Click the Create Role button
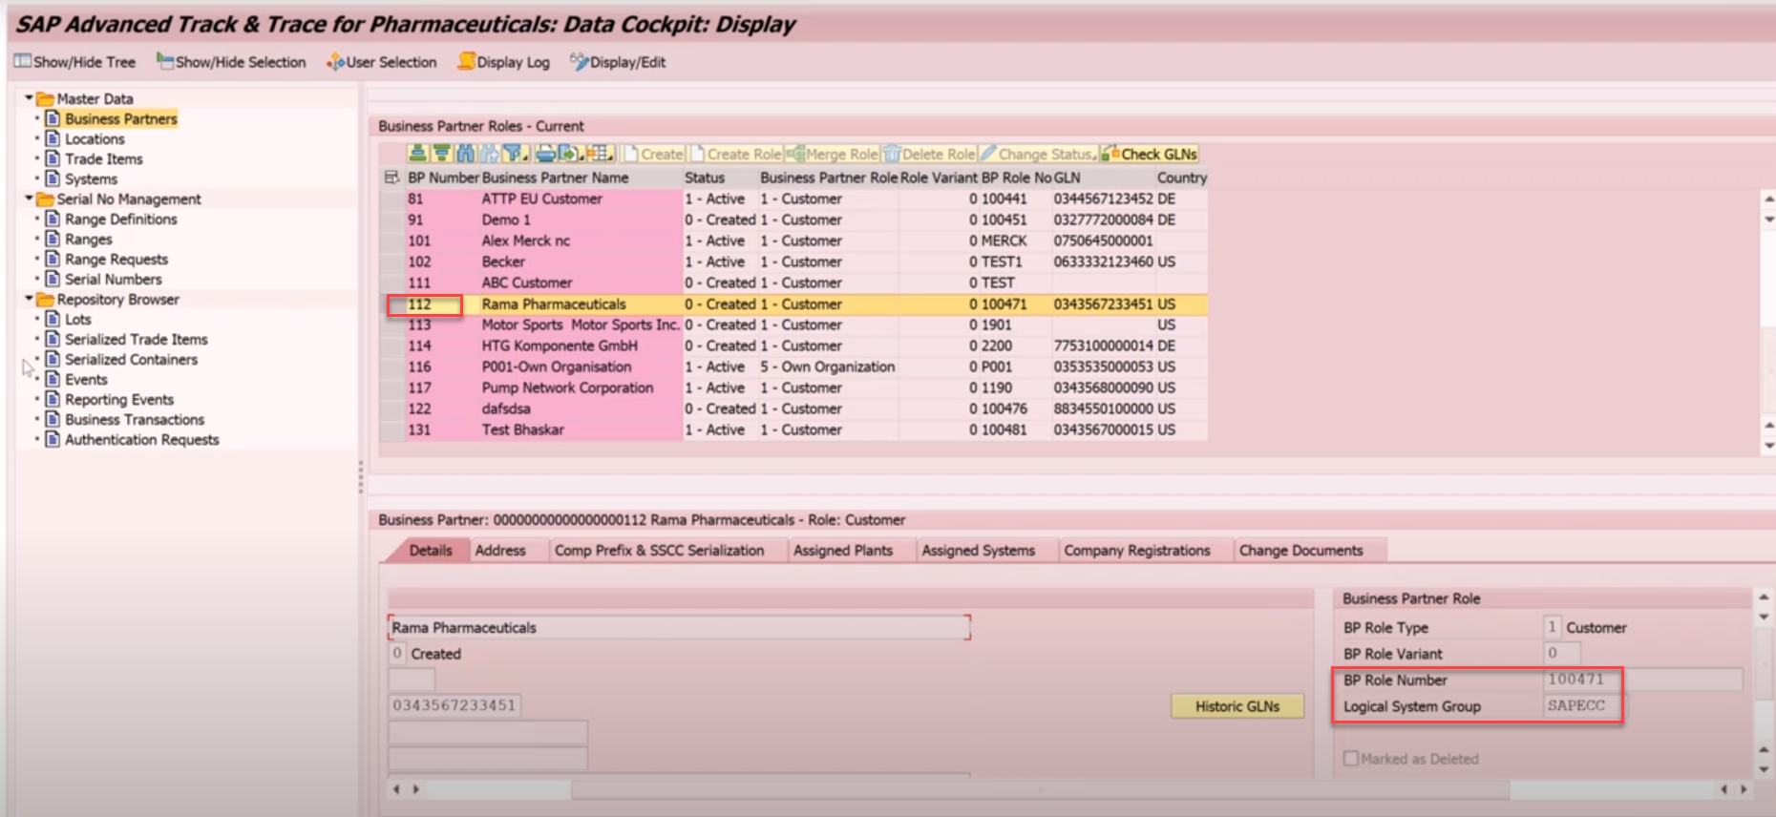 click(x=735, y=154)
